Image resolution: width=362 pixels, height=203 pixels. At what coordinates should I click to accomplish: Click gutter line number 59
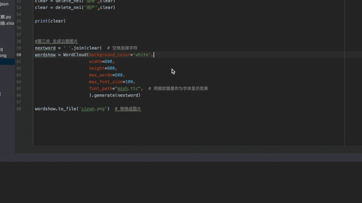19,48
